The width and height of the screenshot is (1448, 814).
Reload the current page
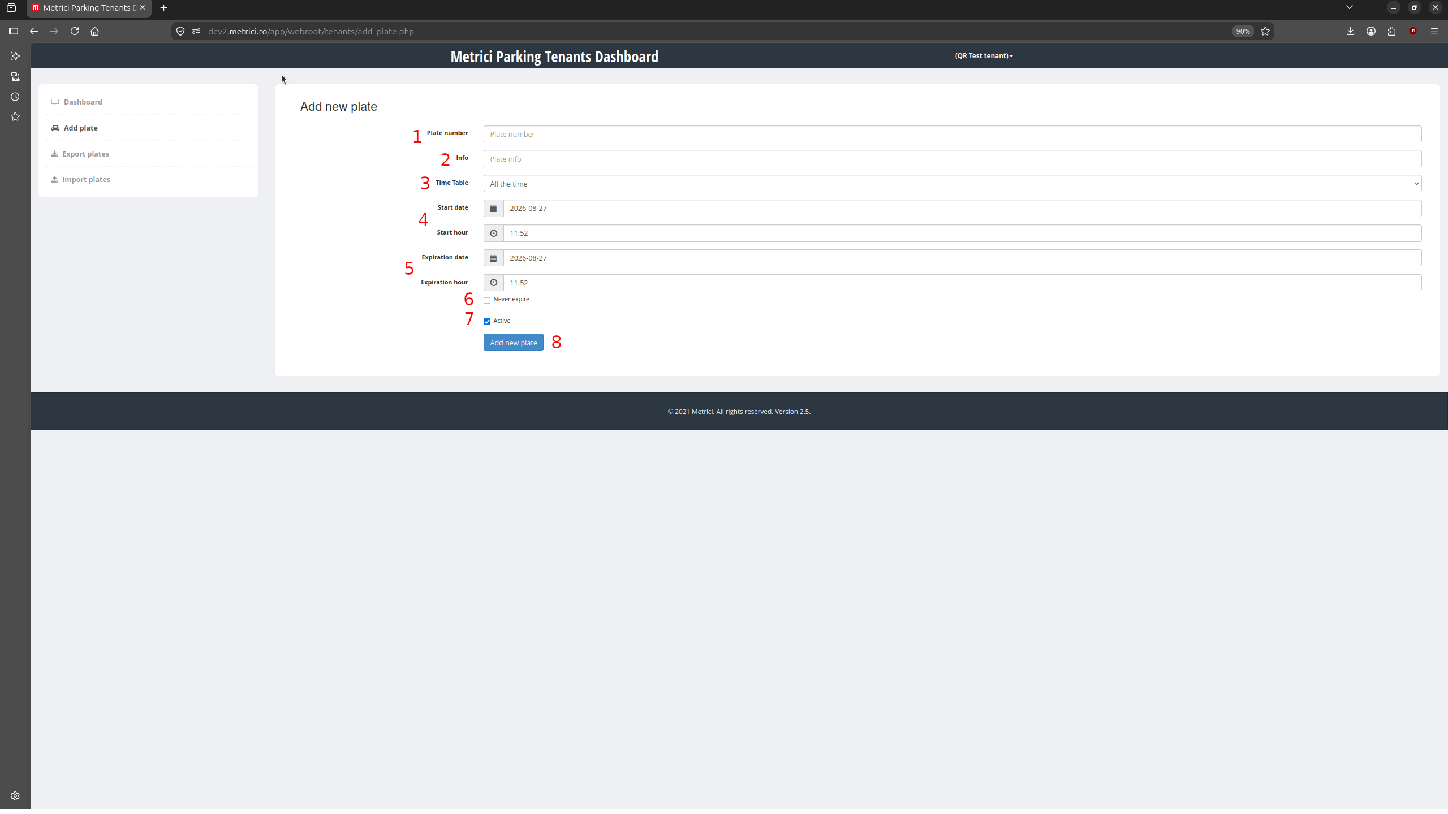(75, 31)
